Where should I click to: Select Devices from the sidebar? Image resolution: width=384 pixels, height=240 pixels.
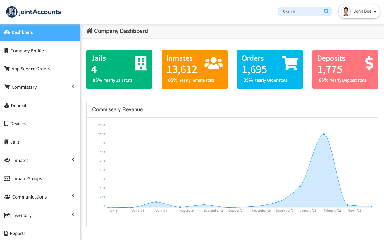coord(18,124)
